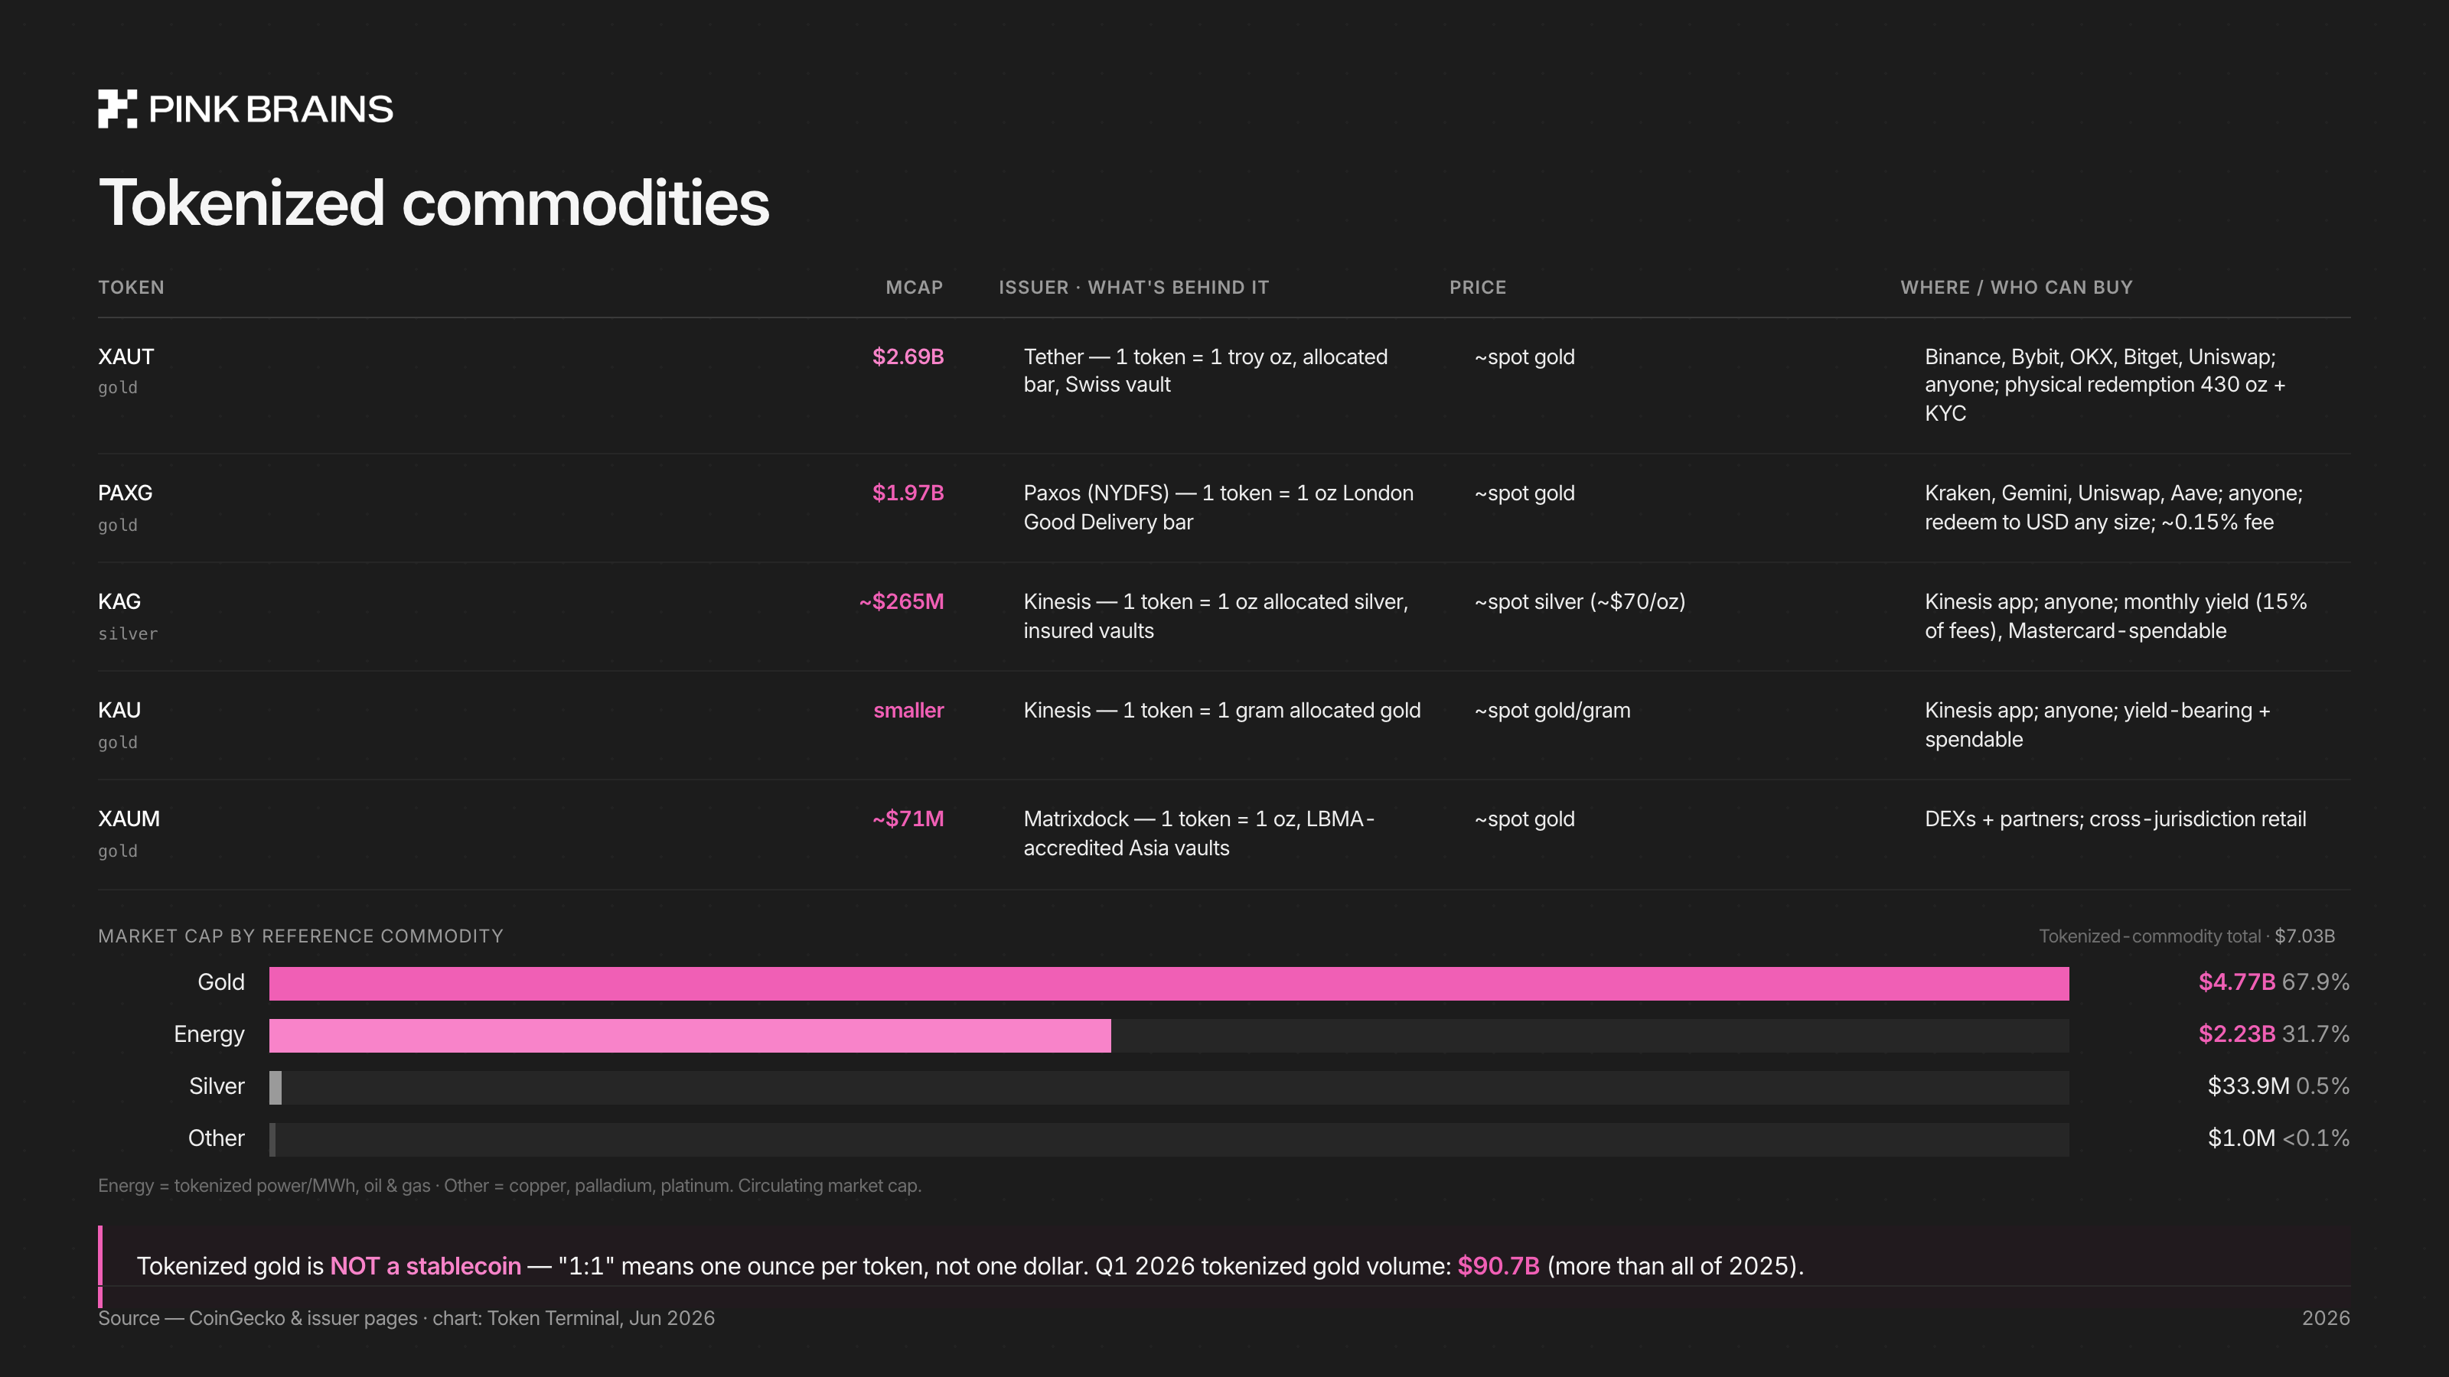
Task: Click KAG's Mastercard-spendable availability text
Action: (2115, 616)
